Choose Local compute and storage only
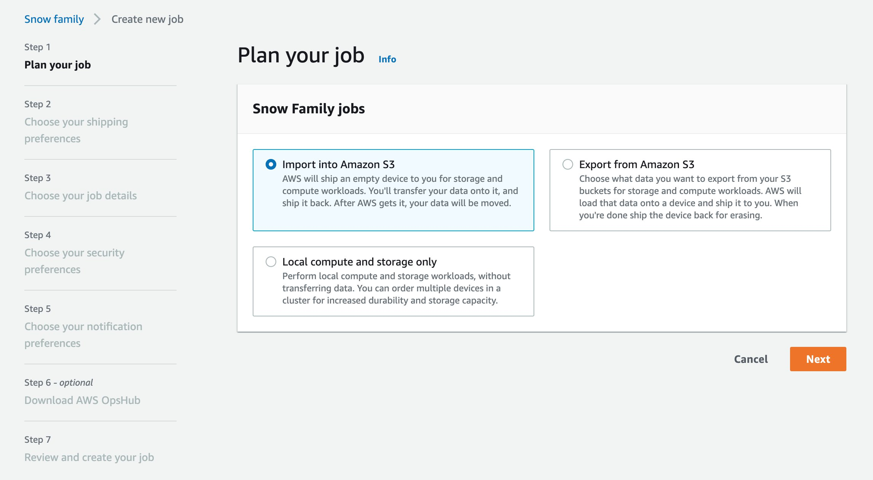The width and height of the screenshot is (873, 480). click(x=359, y=262)
